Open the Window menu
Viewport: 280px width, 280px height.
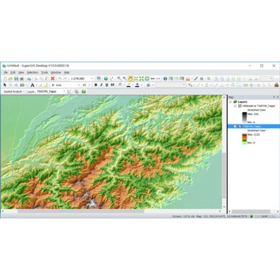pyautogui.click(x=56, y=72)
